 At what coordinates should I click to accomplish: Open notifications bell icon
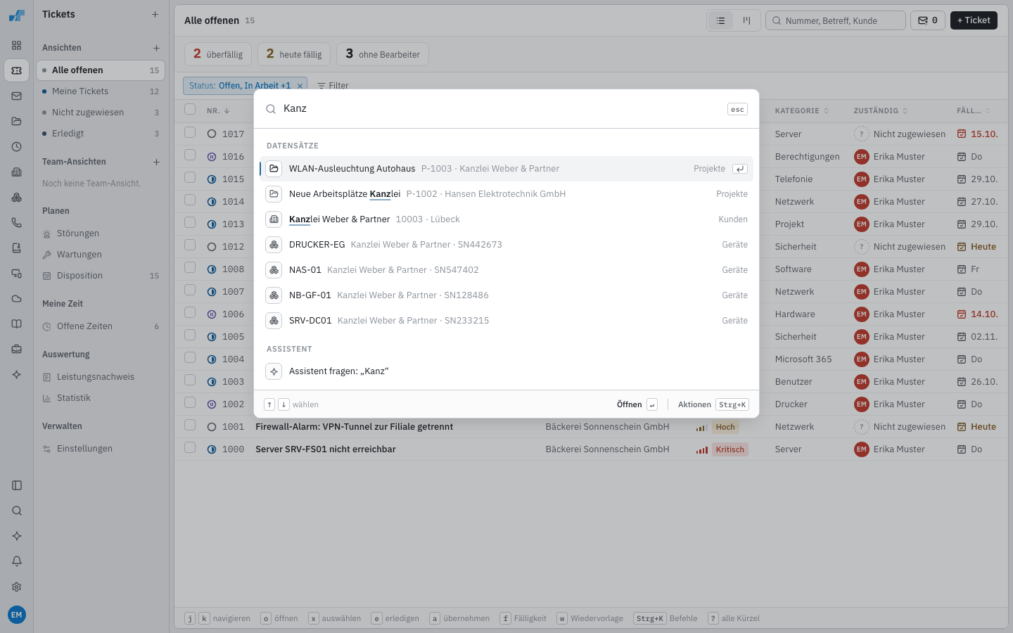(x=17, y=561)
